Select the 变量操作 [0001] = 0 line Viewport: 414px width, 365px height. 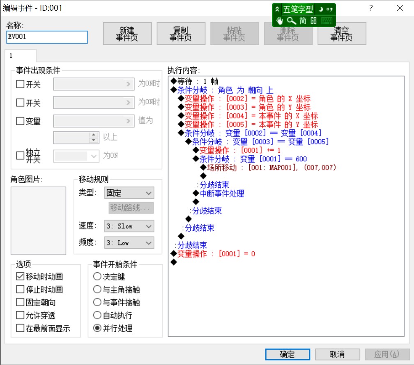(213, 254)
